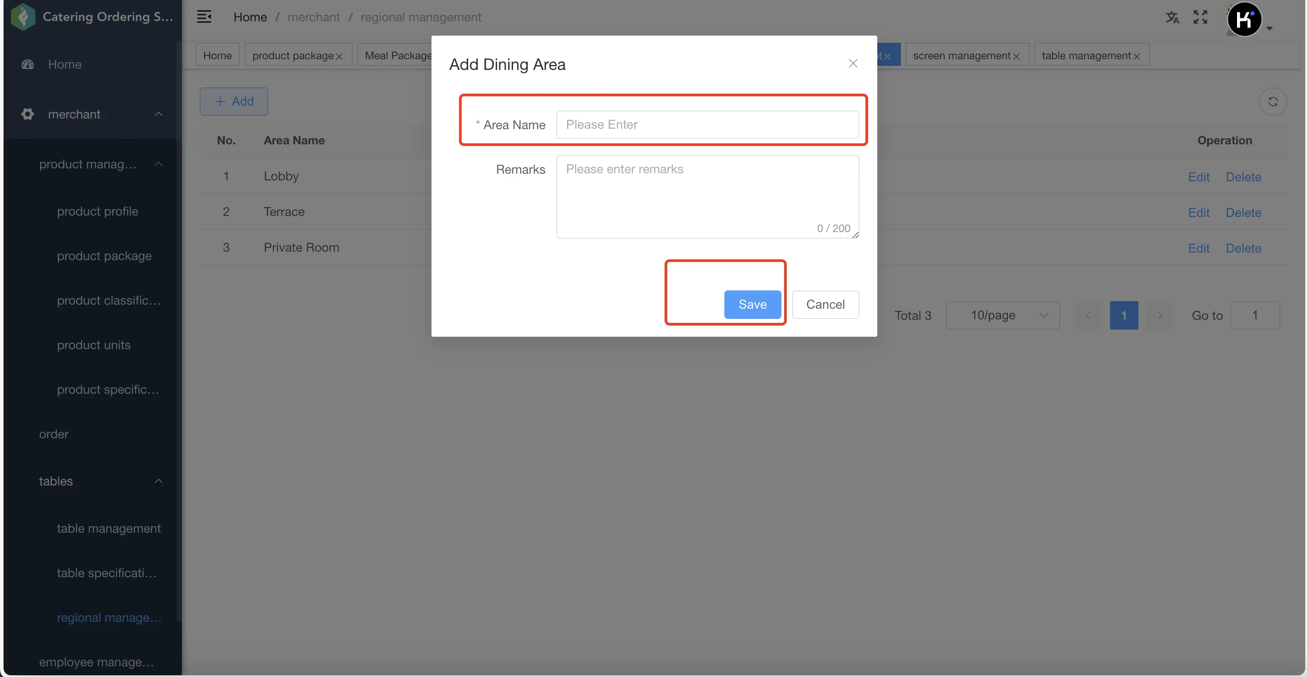The image size is (1307, 677).
Task: Open product profile in sidebar
Action: [x=98, y=212]
